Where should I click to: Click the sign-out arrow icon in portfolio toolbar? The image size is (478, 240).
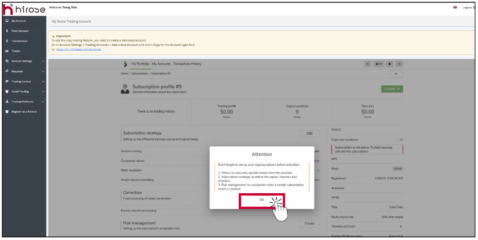pyautogui.click(x=399, y=64)
